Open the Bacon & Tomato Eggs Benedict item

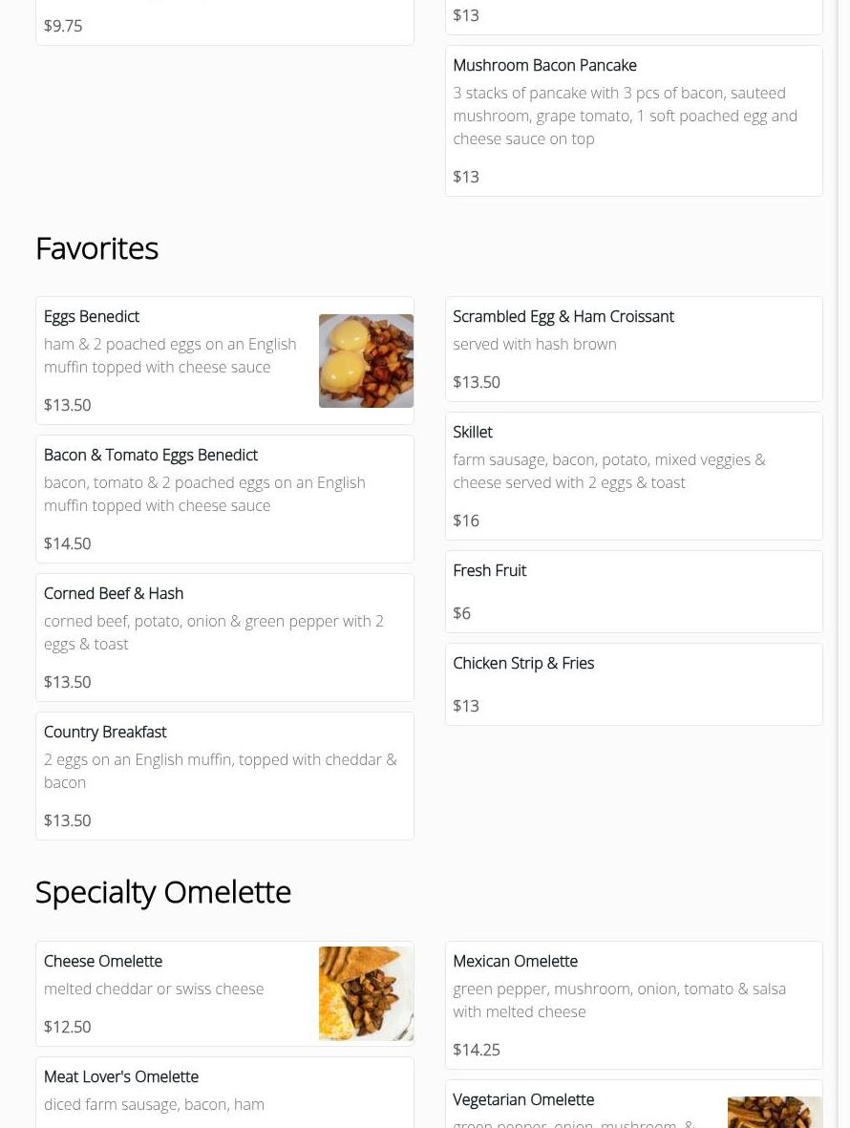[x=224, y=499]
